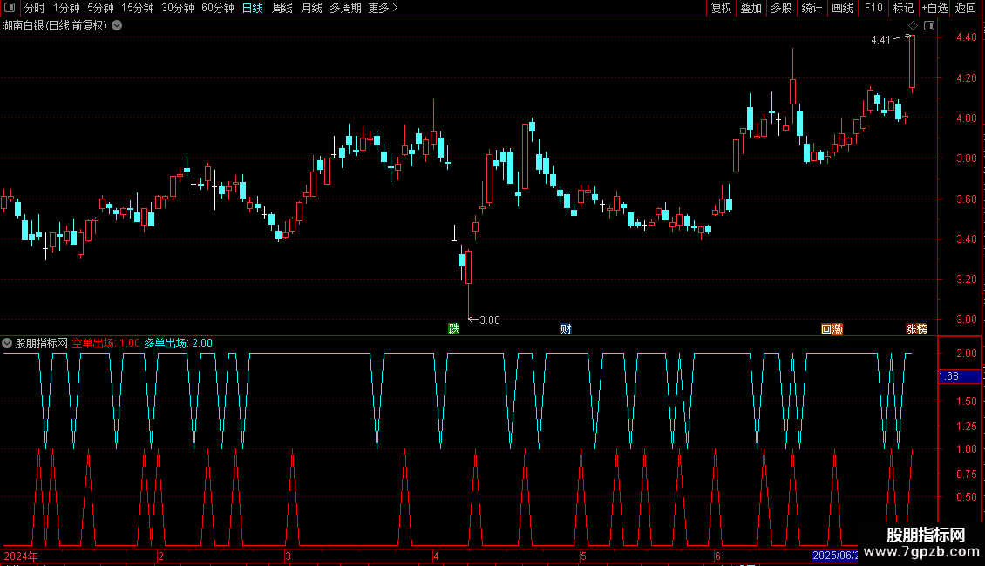Expand the 更多 more periods menu
The image size is (985, 566).
pyautogui.click(x=383, y=8)
